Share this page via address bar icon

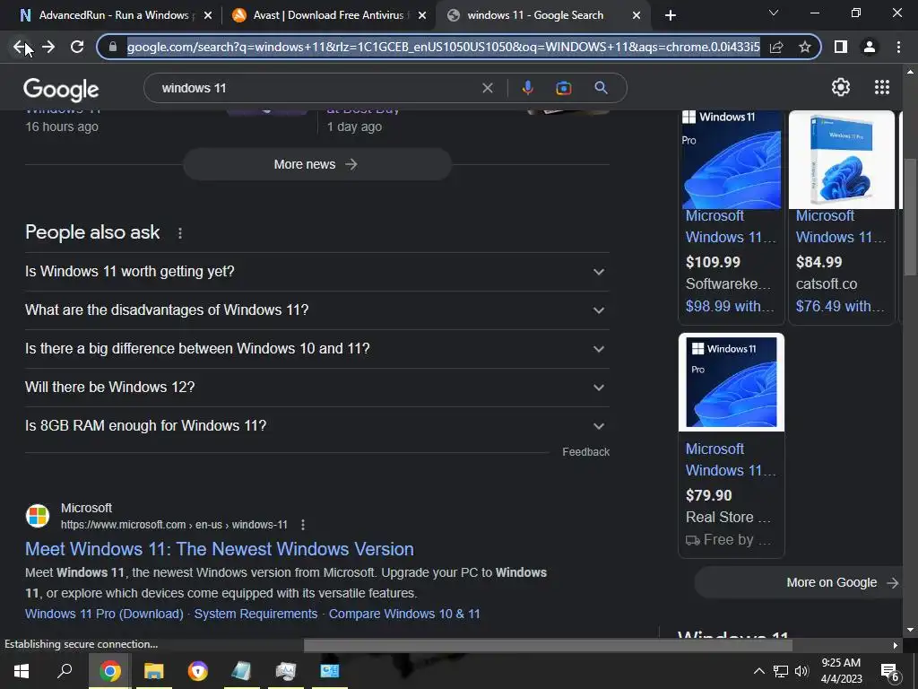coord(776,47)
